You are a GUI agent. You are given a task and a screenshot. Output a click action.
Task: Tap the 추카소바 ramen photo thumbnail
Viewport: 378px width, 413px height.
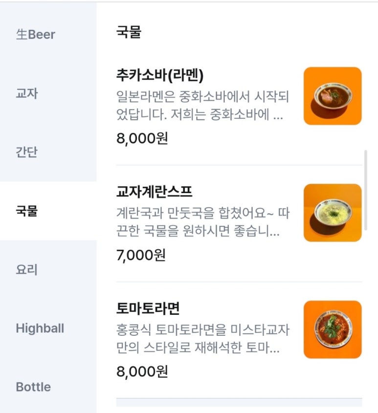[333, 96]
